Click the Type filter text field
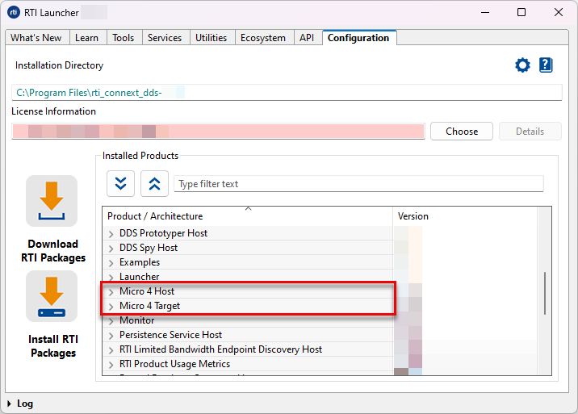Viewport: 578px width, 414px height. pyautogui.click(x=358, y=184)
